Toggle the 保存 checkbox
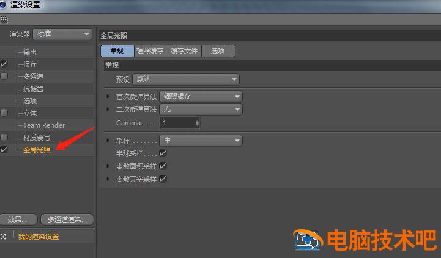 coord(4,64)
